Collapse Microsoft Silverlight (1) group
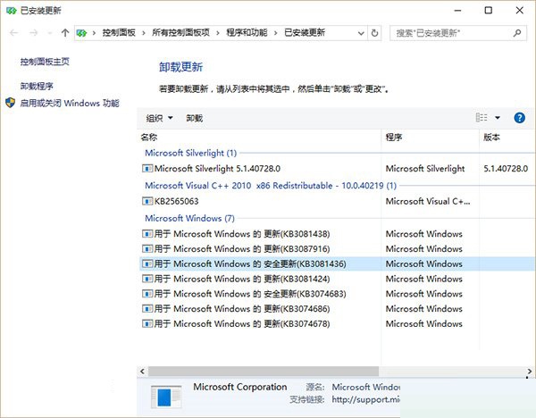536x418 pixels. [x=191, y=153]
